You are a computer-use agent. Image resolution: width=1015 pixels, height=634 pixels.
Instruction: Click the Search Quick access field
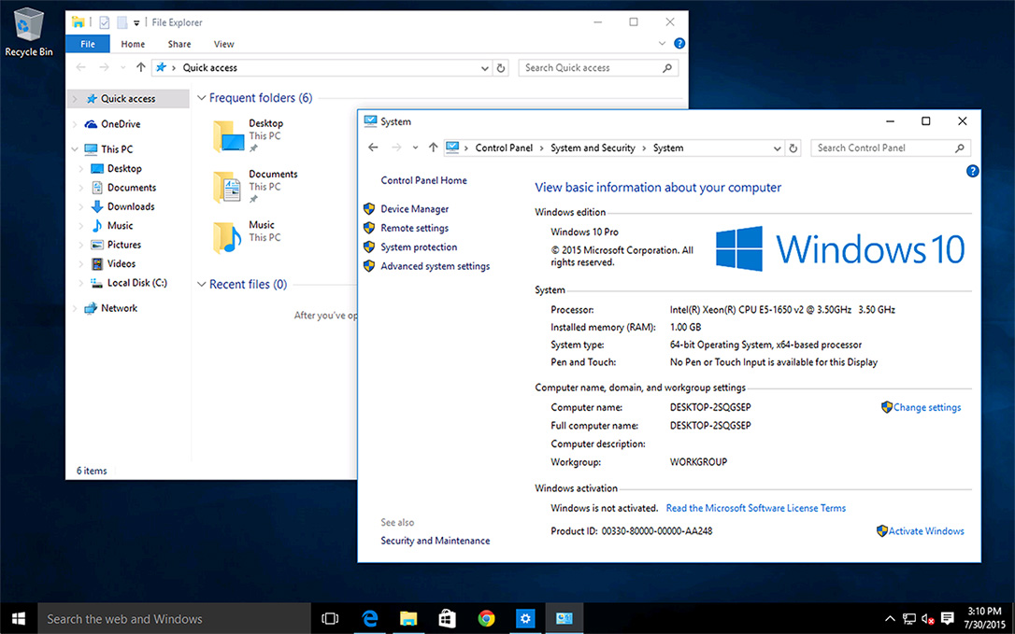598,68
